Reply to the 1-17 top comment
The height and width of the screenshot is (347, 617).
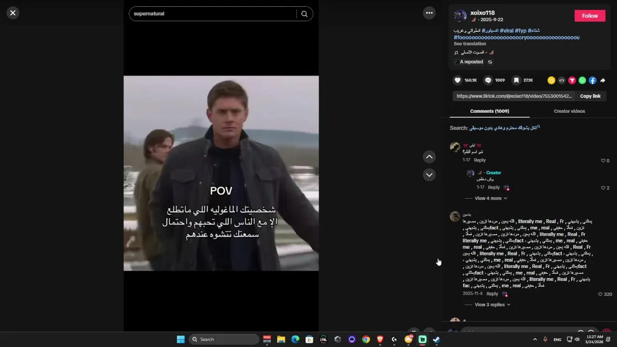click(480, 160)
